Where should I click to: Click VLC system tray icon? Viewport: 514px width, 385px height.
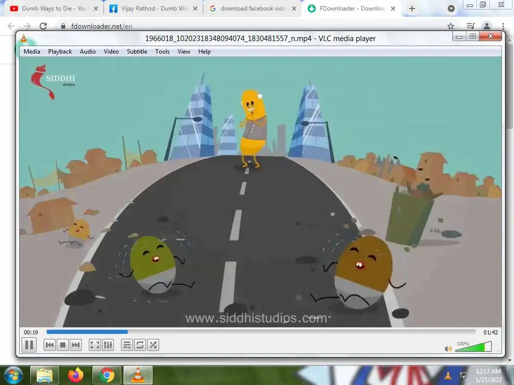point(448,375)
